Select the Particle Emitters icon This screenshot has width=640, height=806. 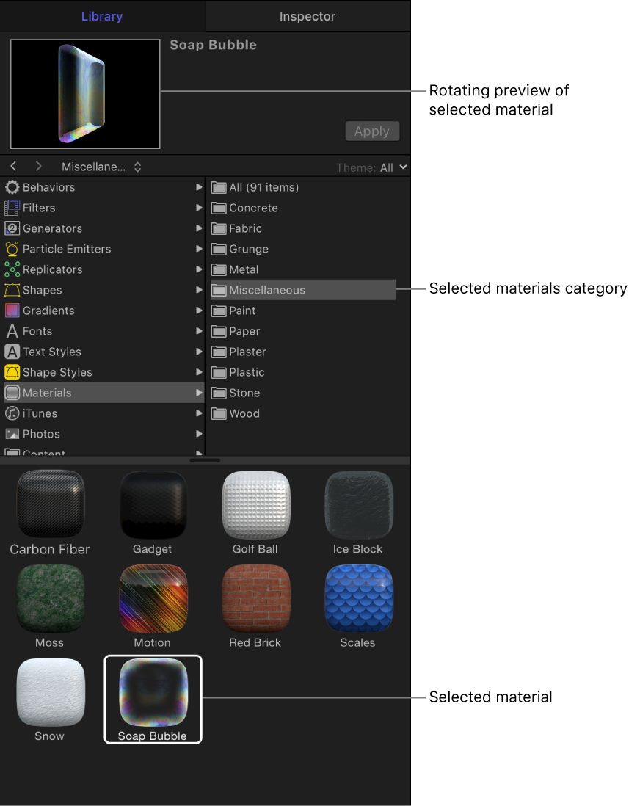click(12, 249)
